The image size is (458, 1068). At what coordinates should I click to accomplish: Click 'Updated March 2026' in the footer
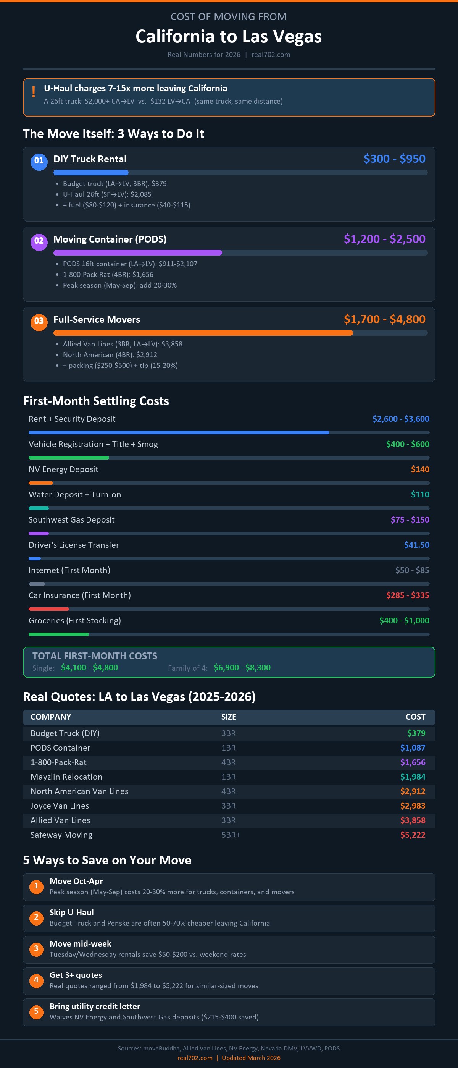click(251, 1058)
